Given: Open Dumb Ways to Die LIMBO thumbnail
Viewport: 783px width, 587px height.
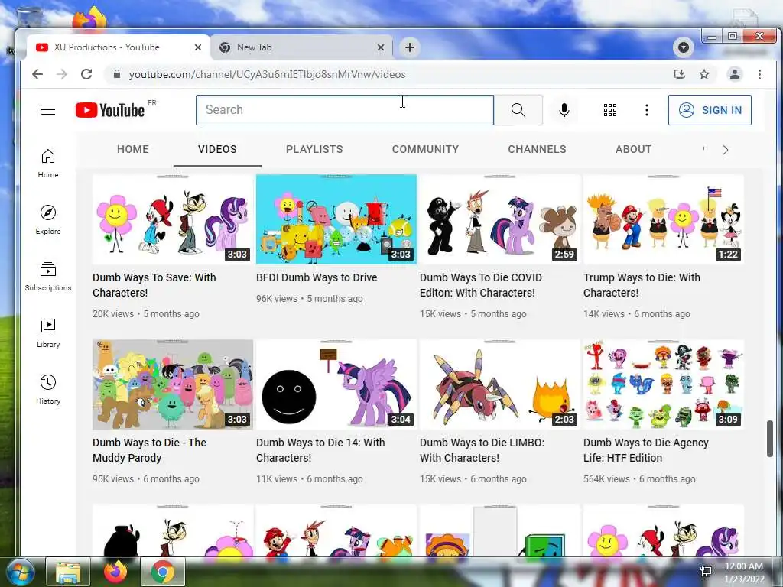Looking at the screenshot, I should tap(500, 384).
